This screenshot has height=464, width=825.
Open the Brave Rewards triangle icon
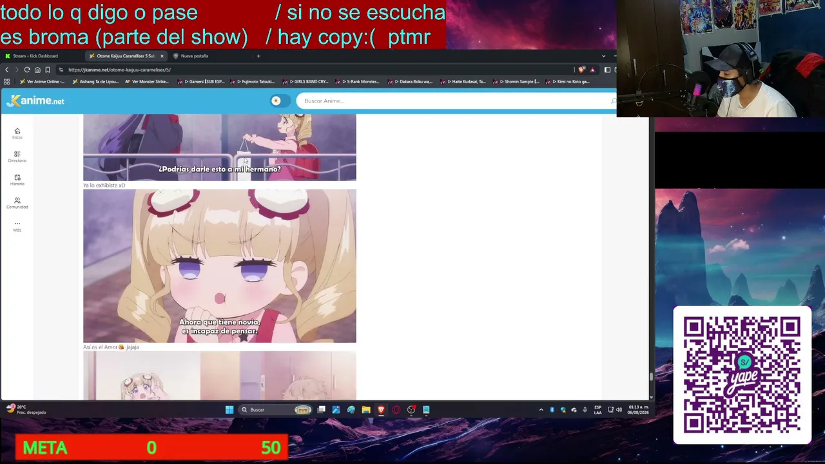coord(592,70)
